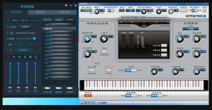Click the Learn scale from MIDI button
The height and width of the screenshot is (110, 212).
point(92,70)
